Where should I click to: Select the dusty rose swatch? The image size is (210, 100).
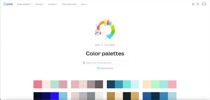click(x=63, y=84)
